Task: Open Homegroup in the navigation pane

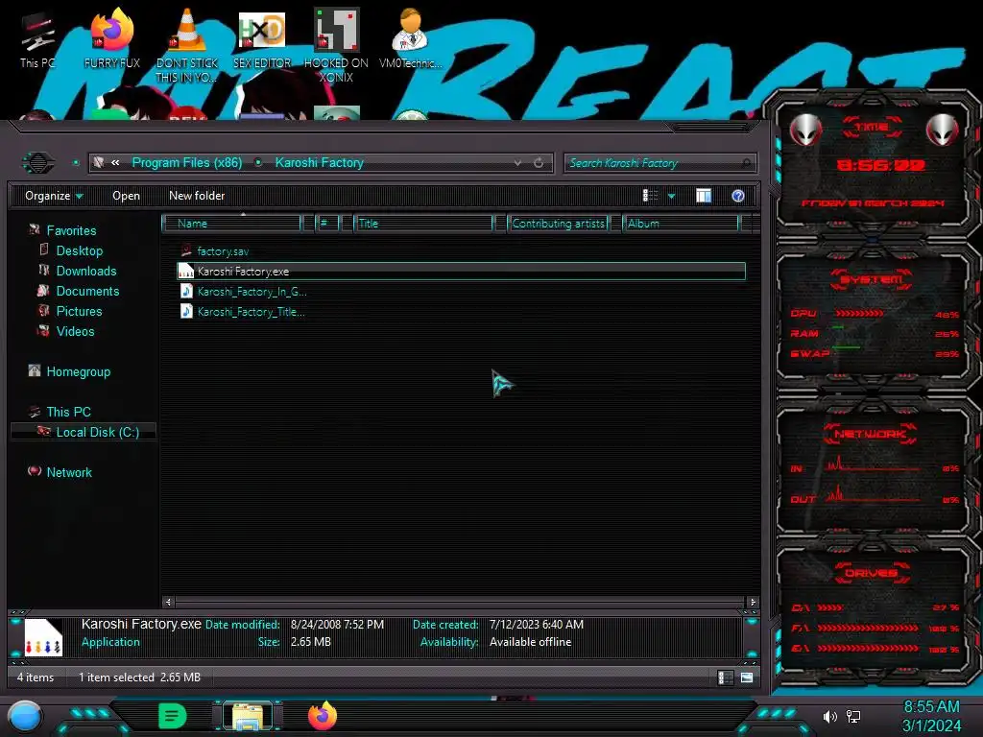Action: click(78, 371)
